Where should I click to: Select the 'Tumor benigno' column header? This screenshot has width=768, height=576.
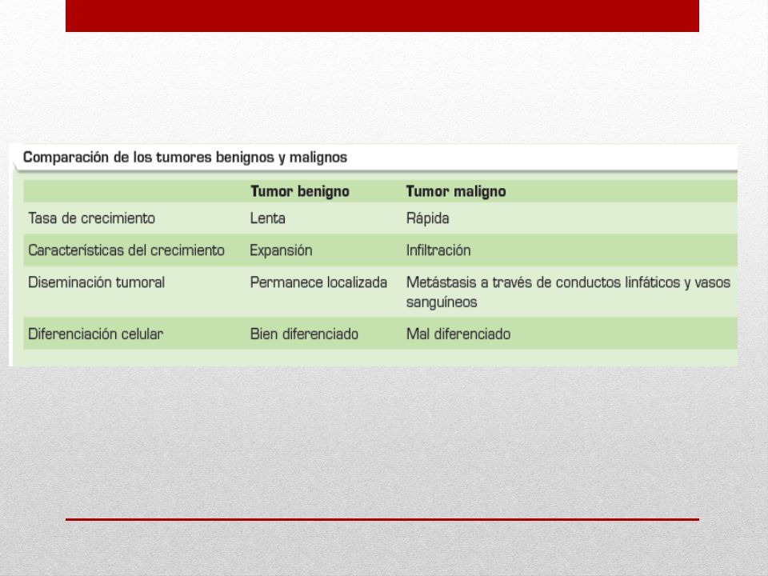[300, 191]
